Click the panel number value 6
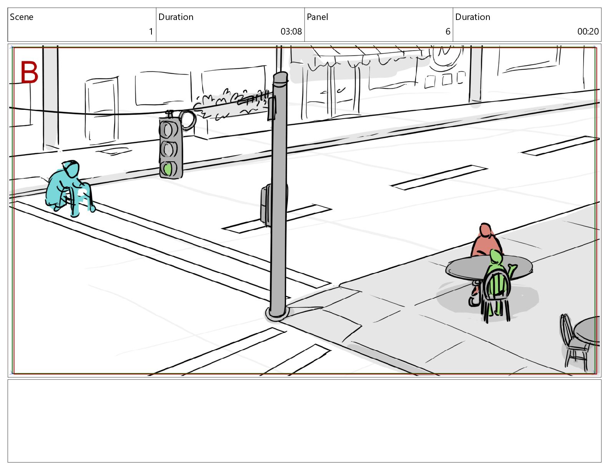 point(448,31)
